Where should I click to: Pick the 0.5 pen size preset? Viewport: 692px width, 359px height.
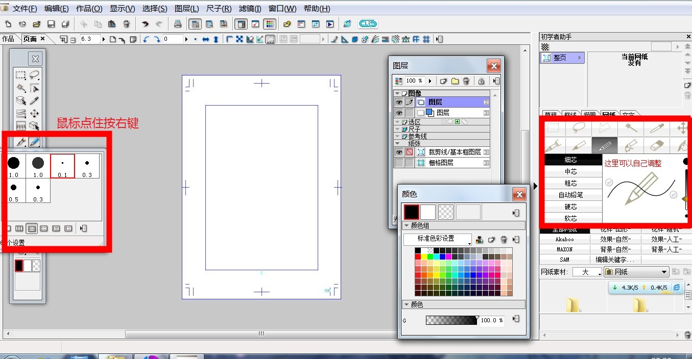point(14,191)
